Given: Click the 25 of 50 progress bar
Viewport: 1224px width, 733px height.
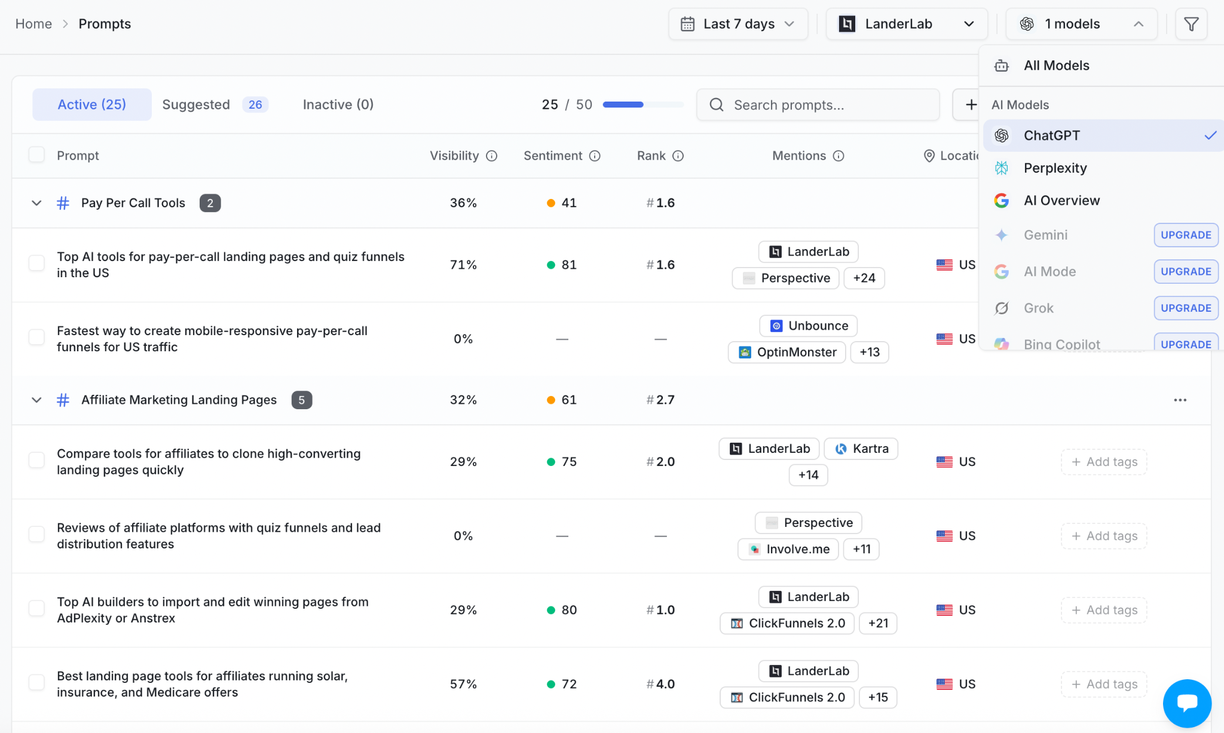Looking at the screenshot, I should (x=642, y=105).
